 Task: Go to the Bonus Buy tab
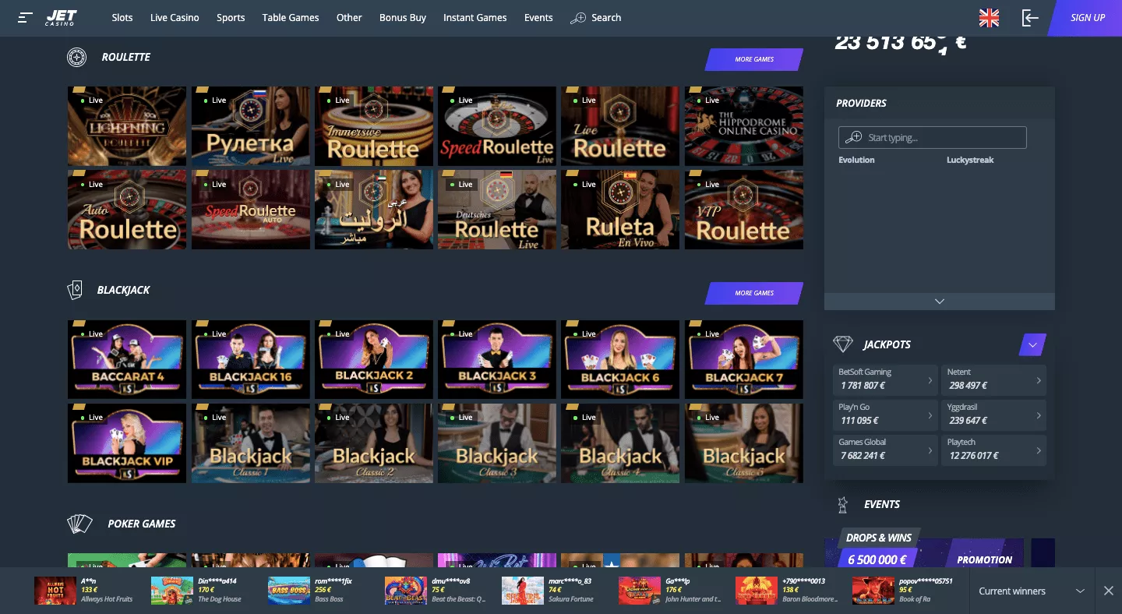coord(403,17)
